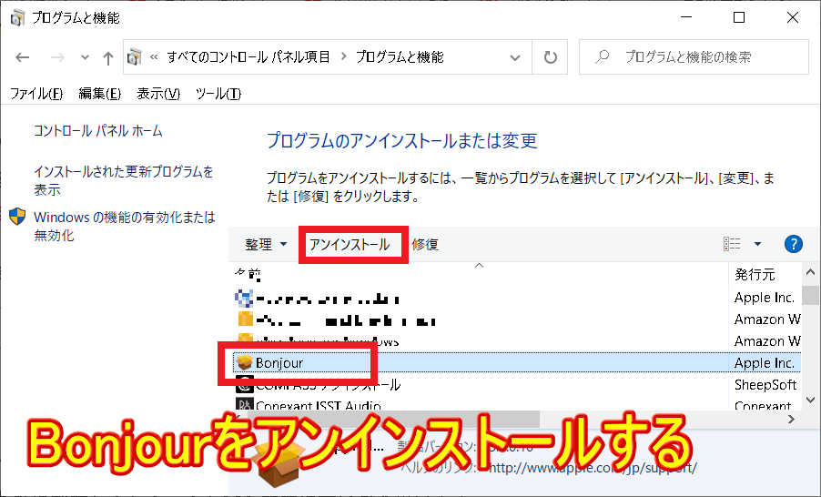Click プログラムと機能 breadcrumb segment
The height and width of the screenshot is (497, 821).
(x=400, y=56)
